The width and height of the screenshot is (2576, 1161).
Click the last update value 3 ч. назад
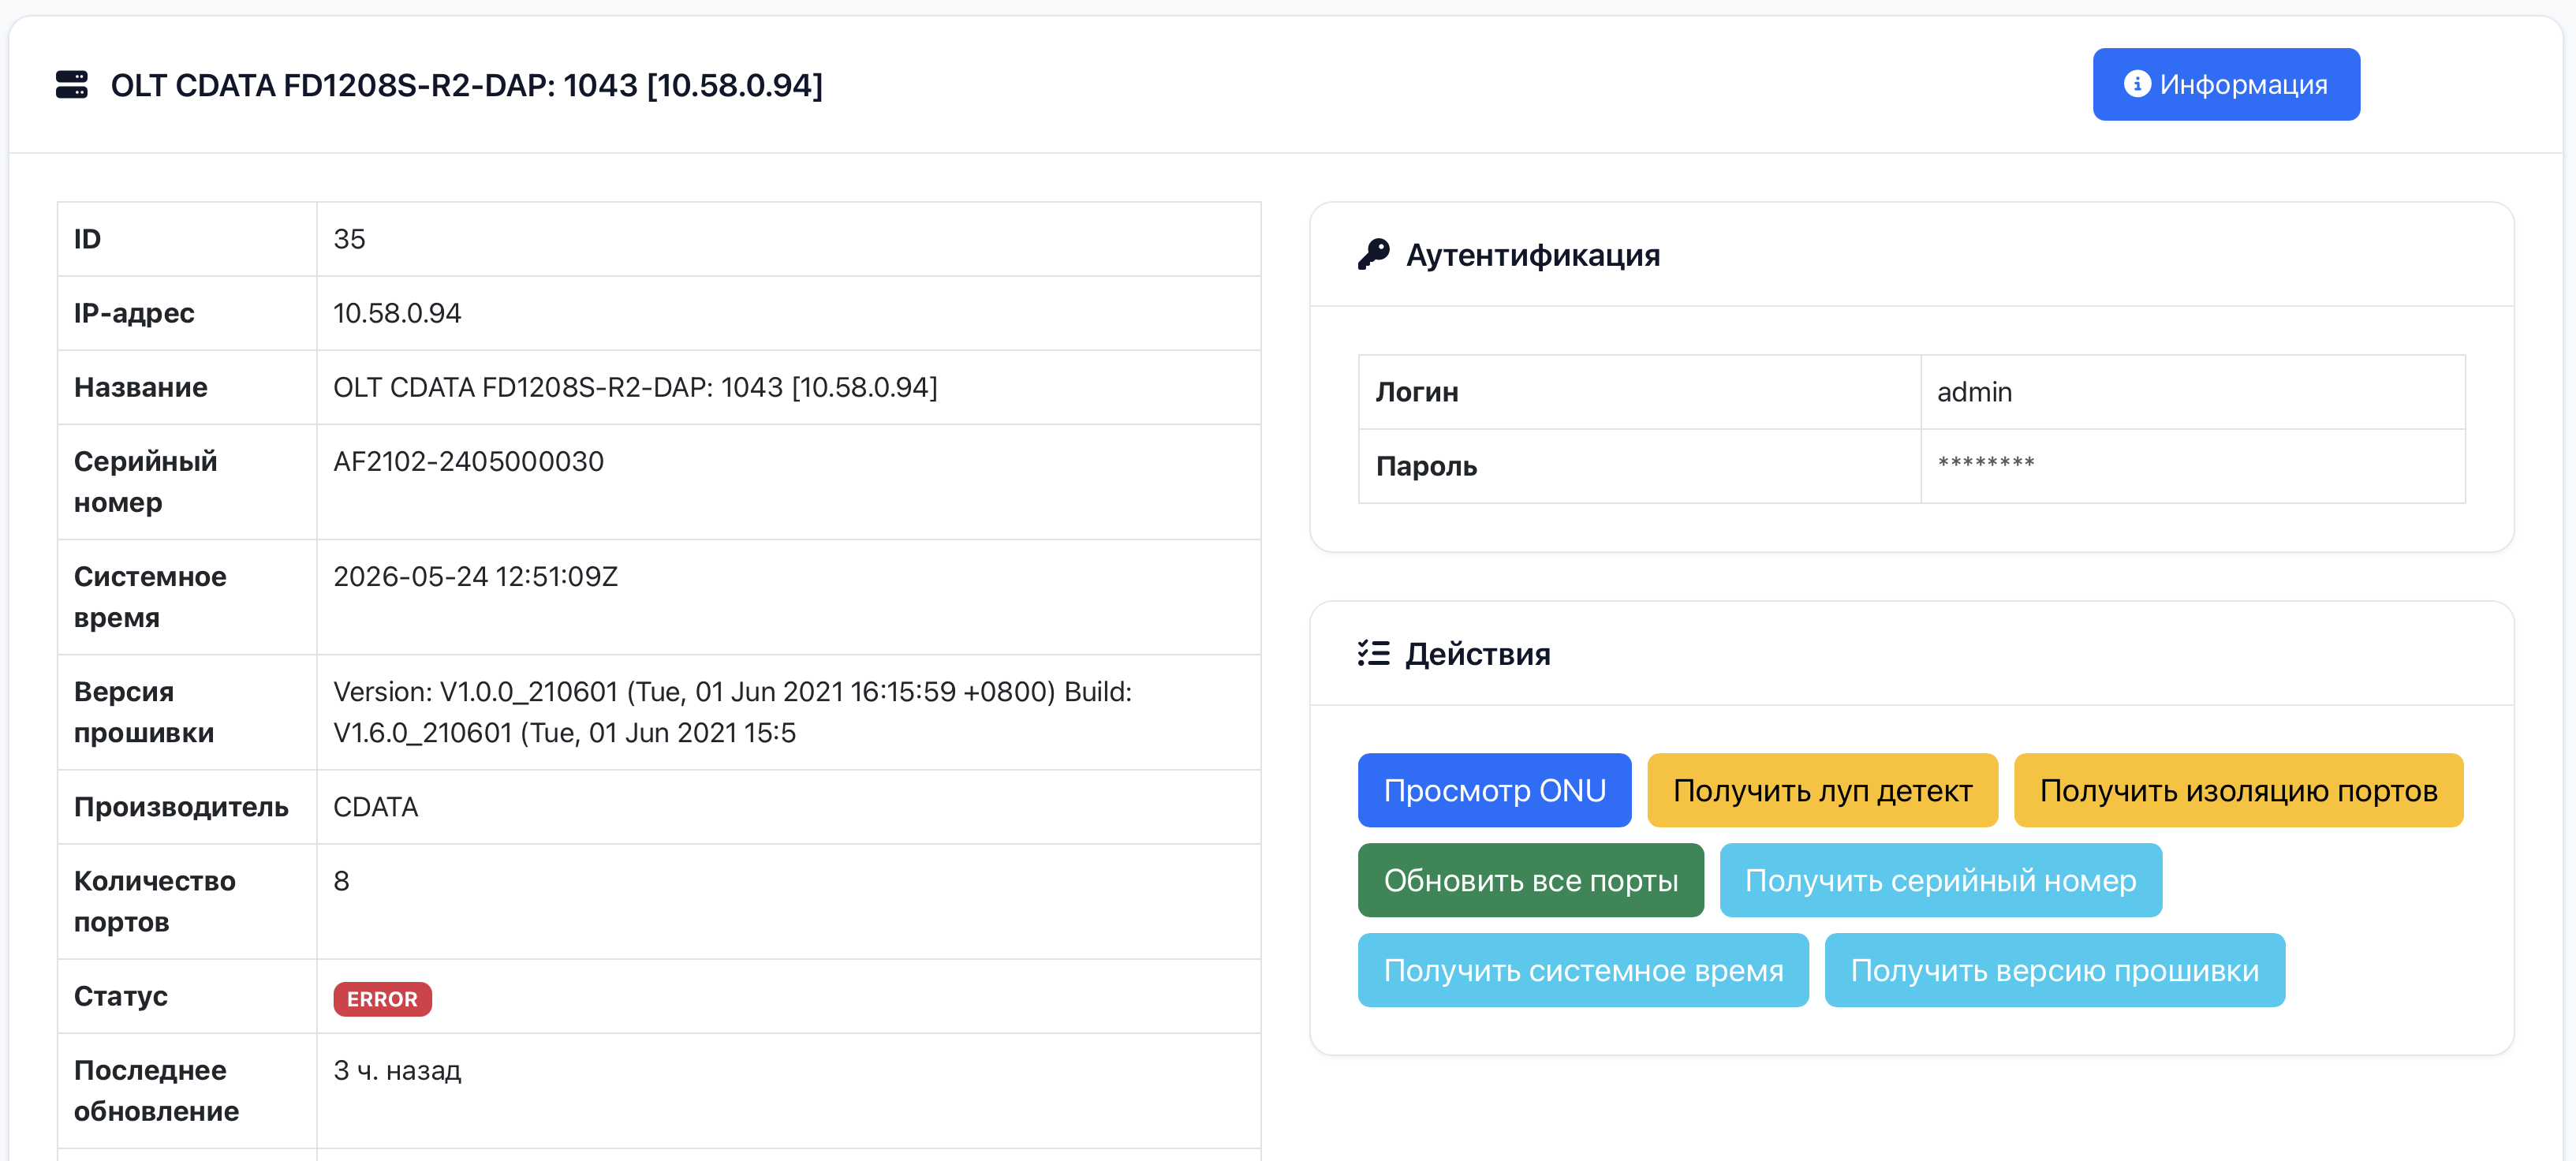pyautogui.click(x=397, y=1070)
